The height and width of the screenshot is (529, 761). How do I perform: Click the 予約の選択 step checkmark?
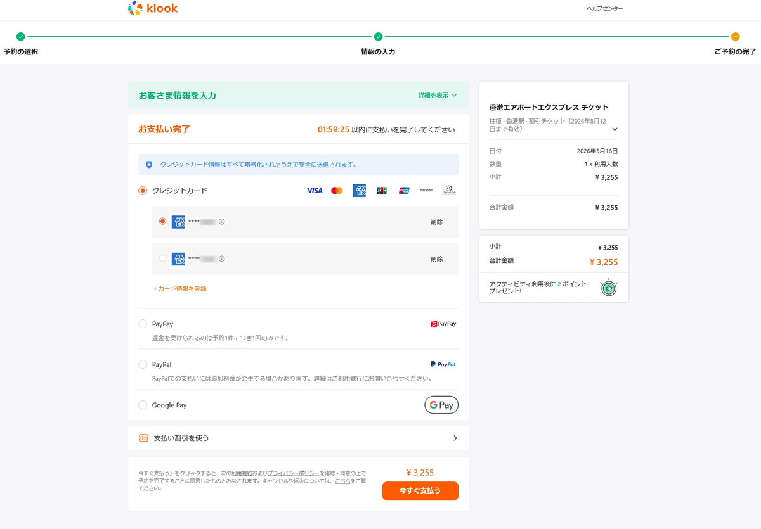tap(21, 37)
